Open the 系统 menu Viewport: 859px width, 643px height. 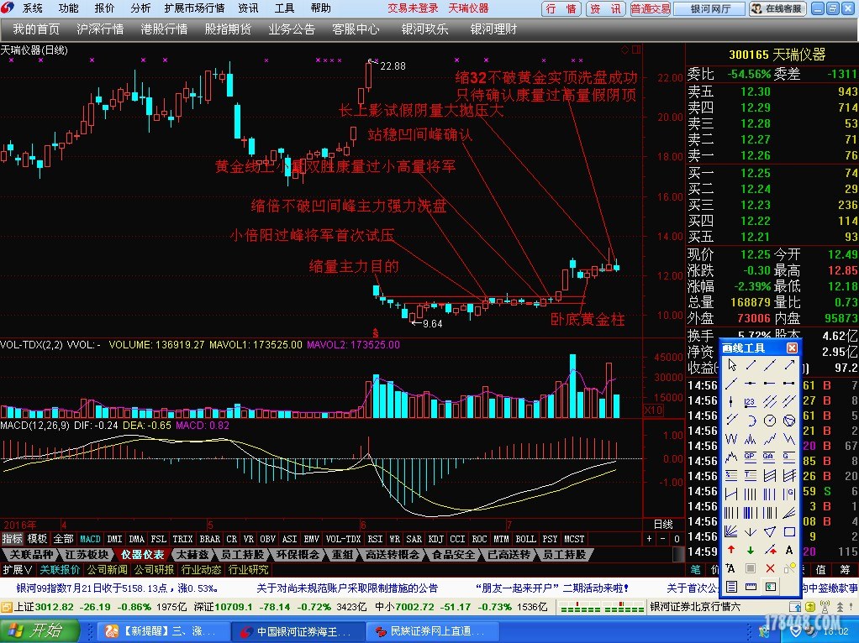click(32, 8)
